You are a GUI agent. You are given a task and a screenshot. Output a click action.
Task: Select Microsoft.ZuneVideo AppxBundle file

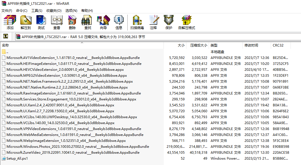tap(73, 153)
